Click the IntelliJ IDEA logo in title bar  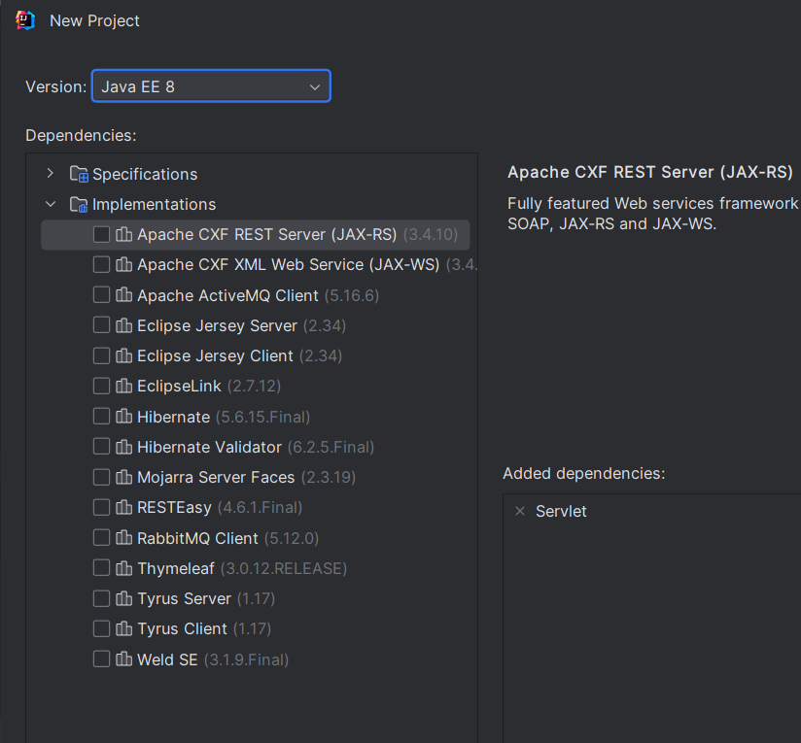click(x=24, y=20)
